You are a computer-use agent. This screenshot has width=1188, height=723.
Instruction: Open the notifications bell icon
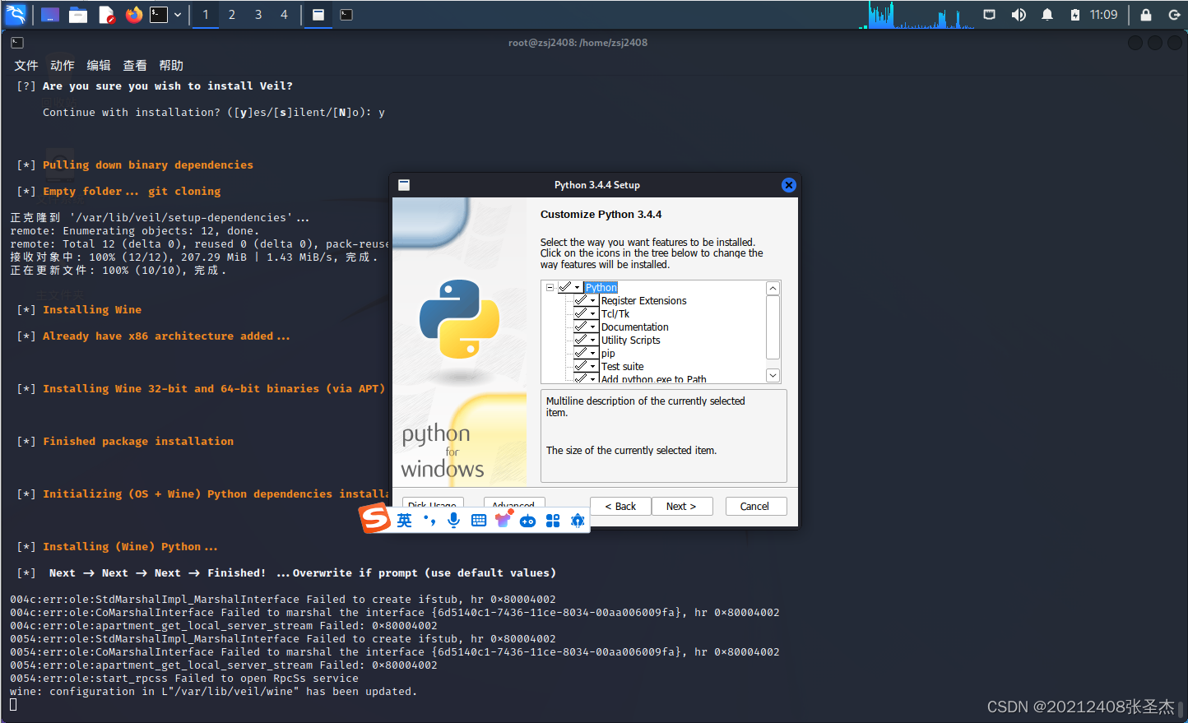tap(1047, 15)
